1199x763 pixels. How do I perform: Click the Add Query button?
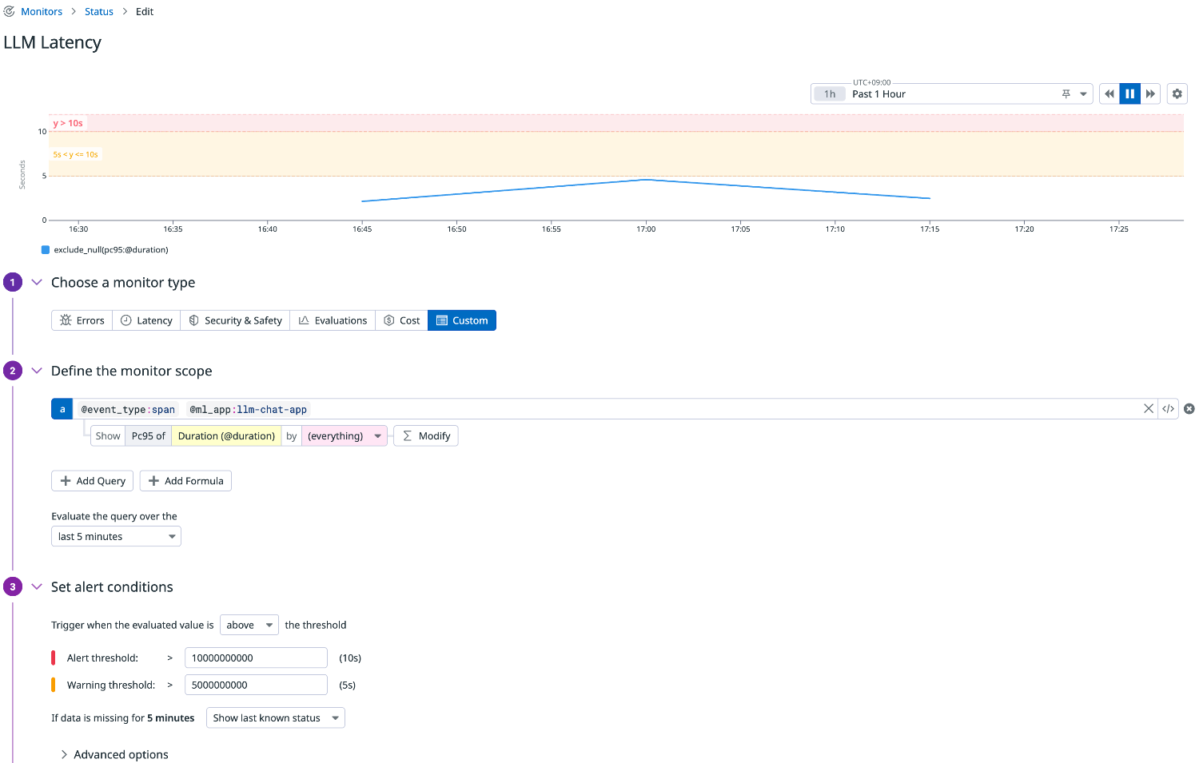[x=92, y=481]
